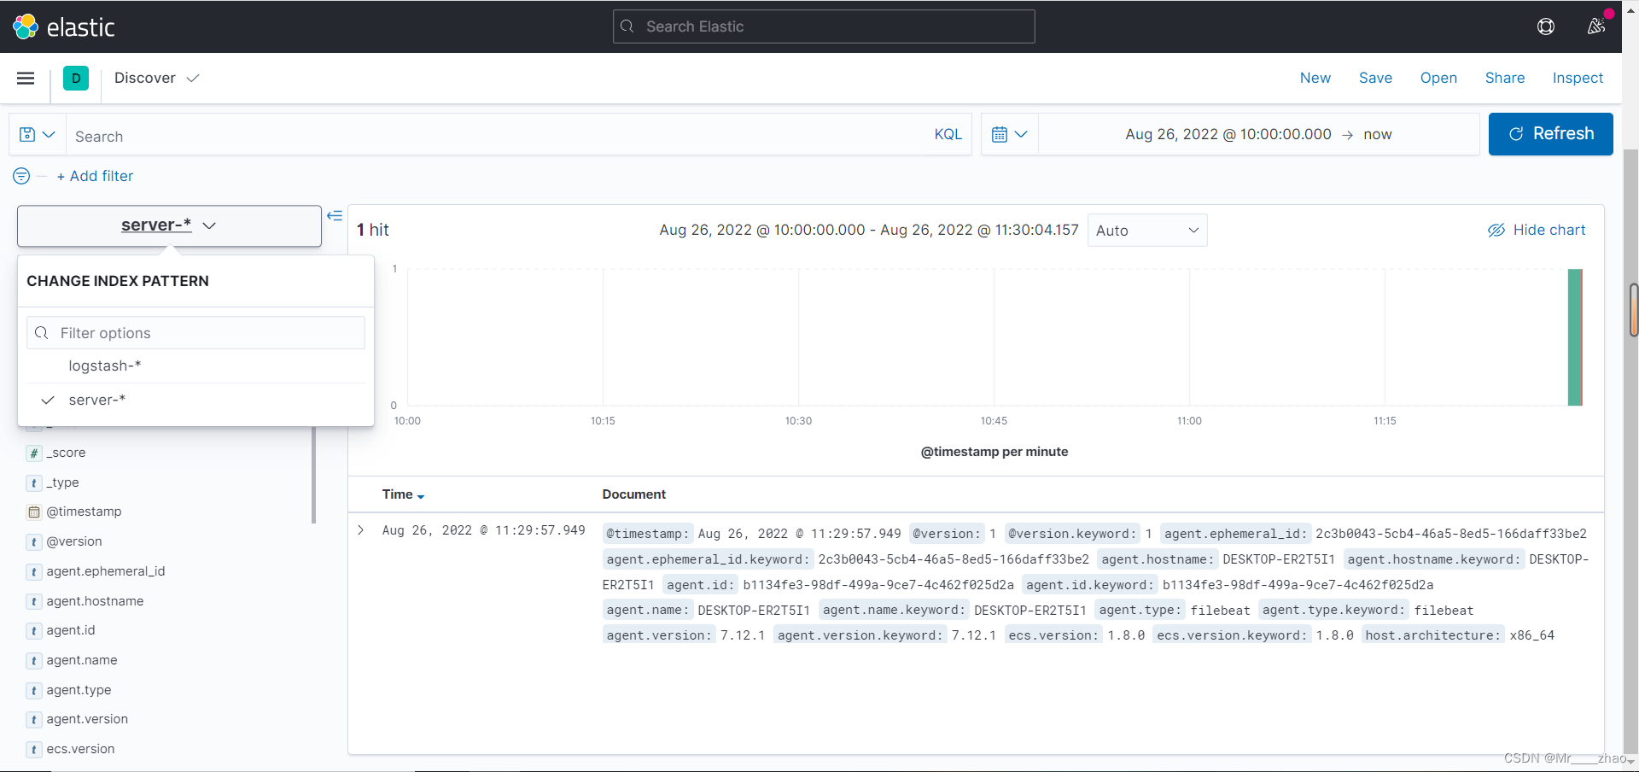Click the @timestamp date type icon
This screenshot has width=1639, height=772.
point(34,512)
